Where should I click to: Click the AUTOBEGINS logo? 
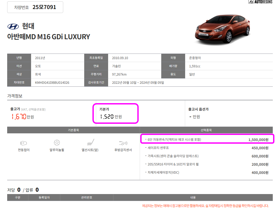260,2
